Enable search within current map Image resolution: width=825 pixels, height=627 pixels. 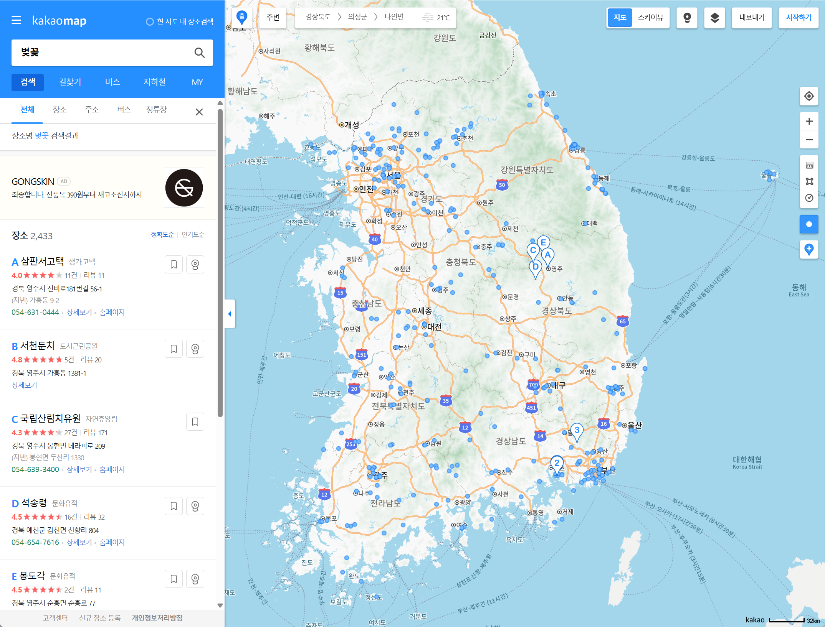(x=150, y=21)
